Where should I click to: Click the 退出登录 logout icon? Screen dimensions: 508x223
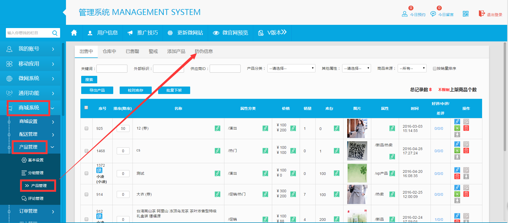click(482, 14)
